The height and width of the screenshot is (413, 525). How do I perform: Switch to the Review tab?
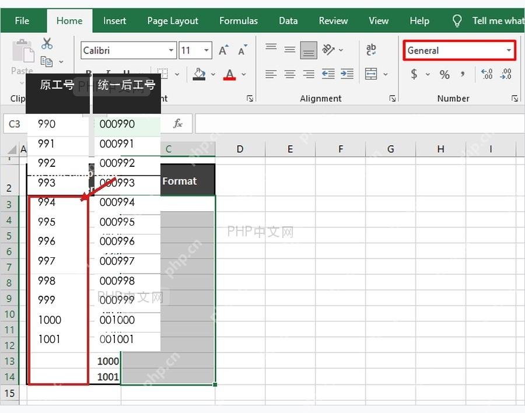point(333,21)
